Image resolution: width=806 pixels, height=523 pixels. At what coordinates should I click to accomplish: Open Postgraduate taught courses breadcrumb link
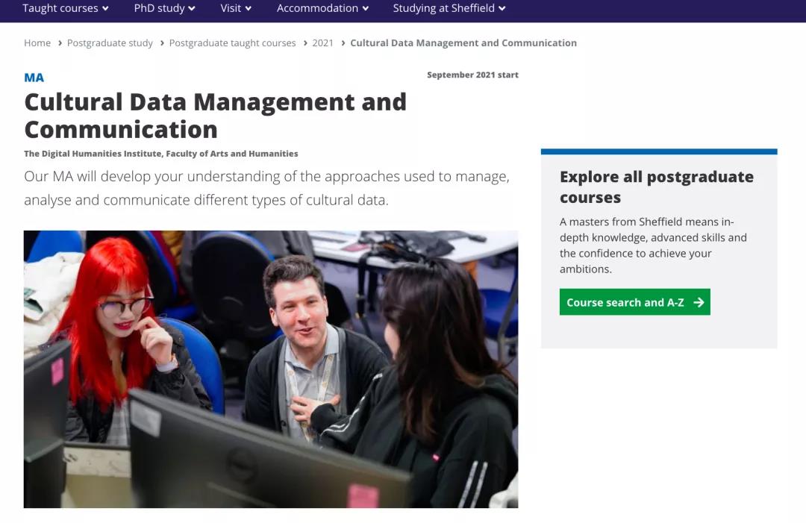click(232, 43)
